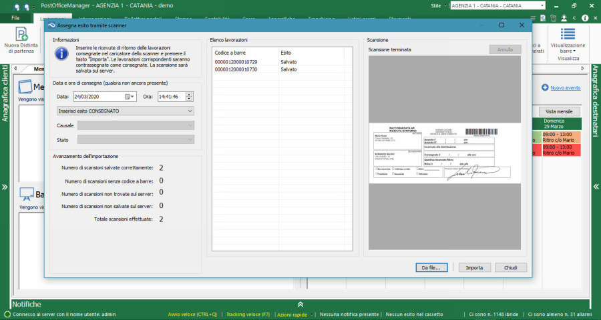Click Tracking veloce (F7) in status bar
Image resolution: width=601 pixels, height=320 pixels.
point(248,315)
